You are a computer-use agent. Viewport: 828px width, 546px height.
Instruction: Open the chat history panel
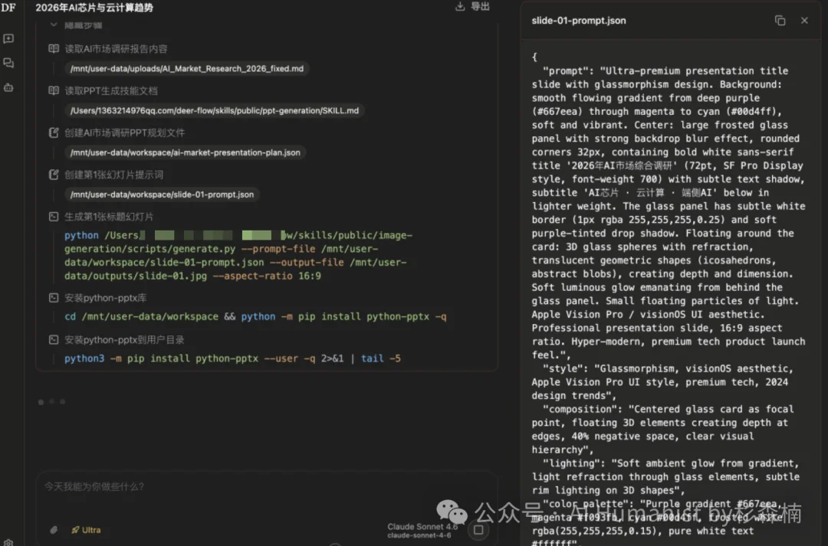pyautogui.click(x=8, y=63)
